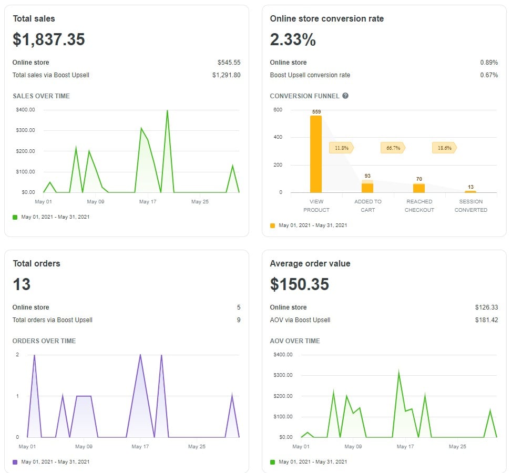The image size is (512, 473).
Task: Click the 66.7% funnel step badge
Action: click(x=393, y=148)
